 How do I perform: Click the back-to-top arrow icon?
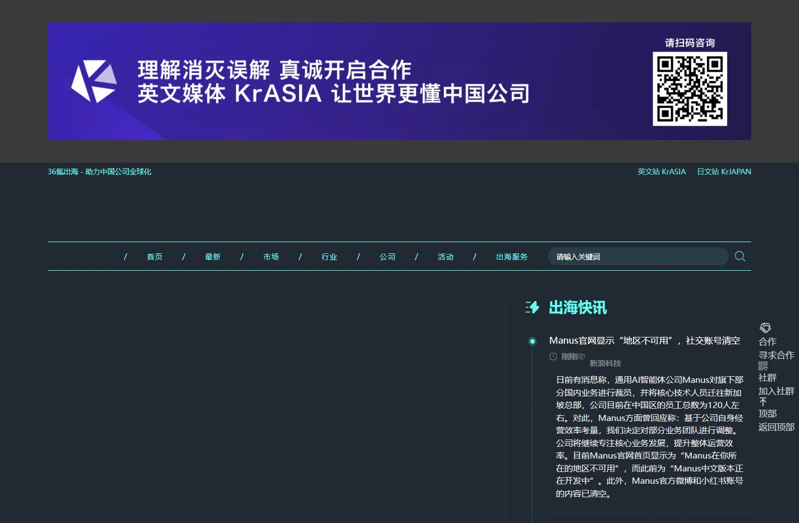click(x=763, y=401)
